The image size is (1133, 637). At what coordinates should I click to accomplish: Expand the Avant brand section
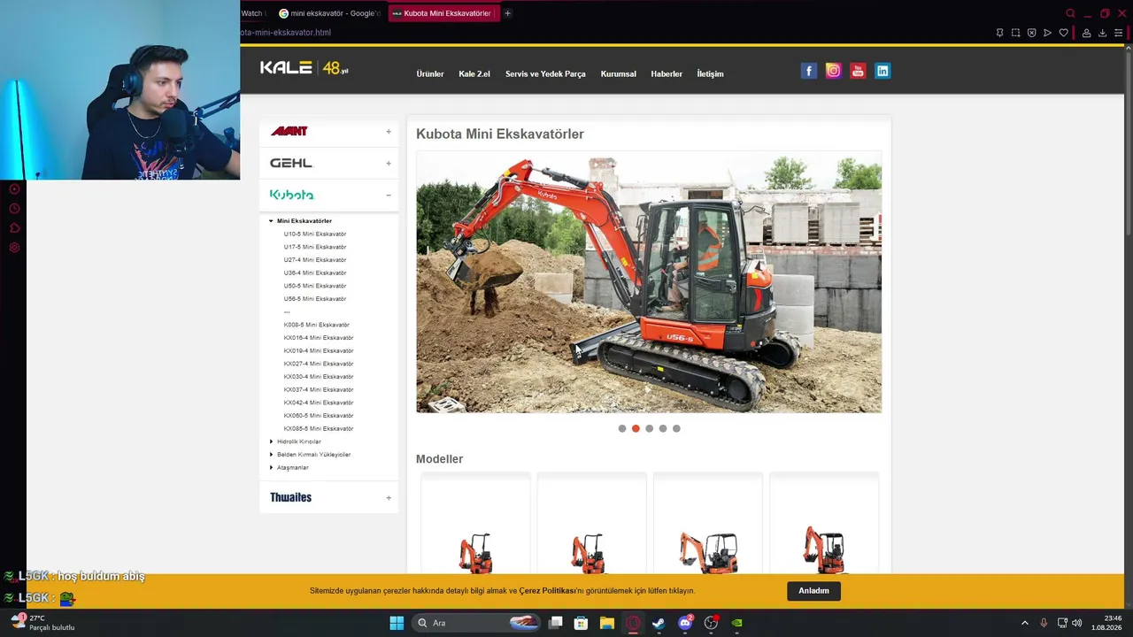[x=389, y=132]
